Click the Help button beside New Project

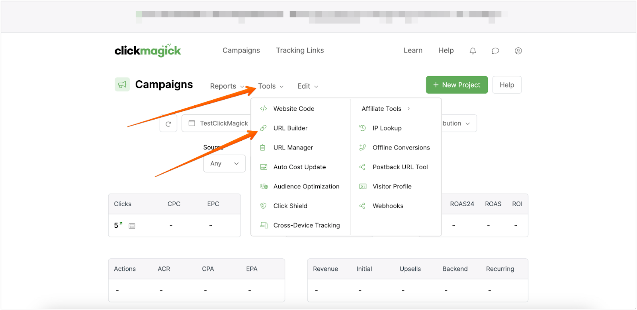point(507,85)
